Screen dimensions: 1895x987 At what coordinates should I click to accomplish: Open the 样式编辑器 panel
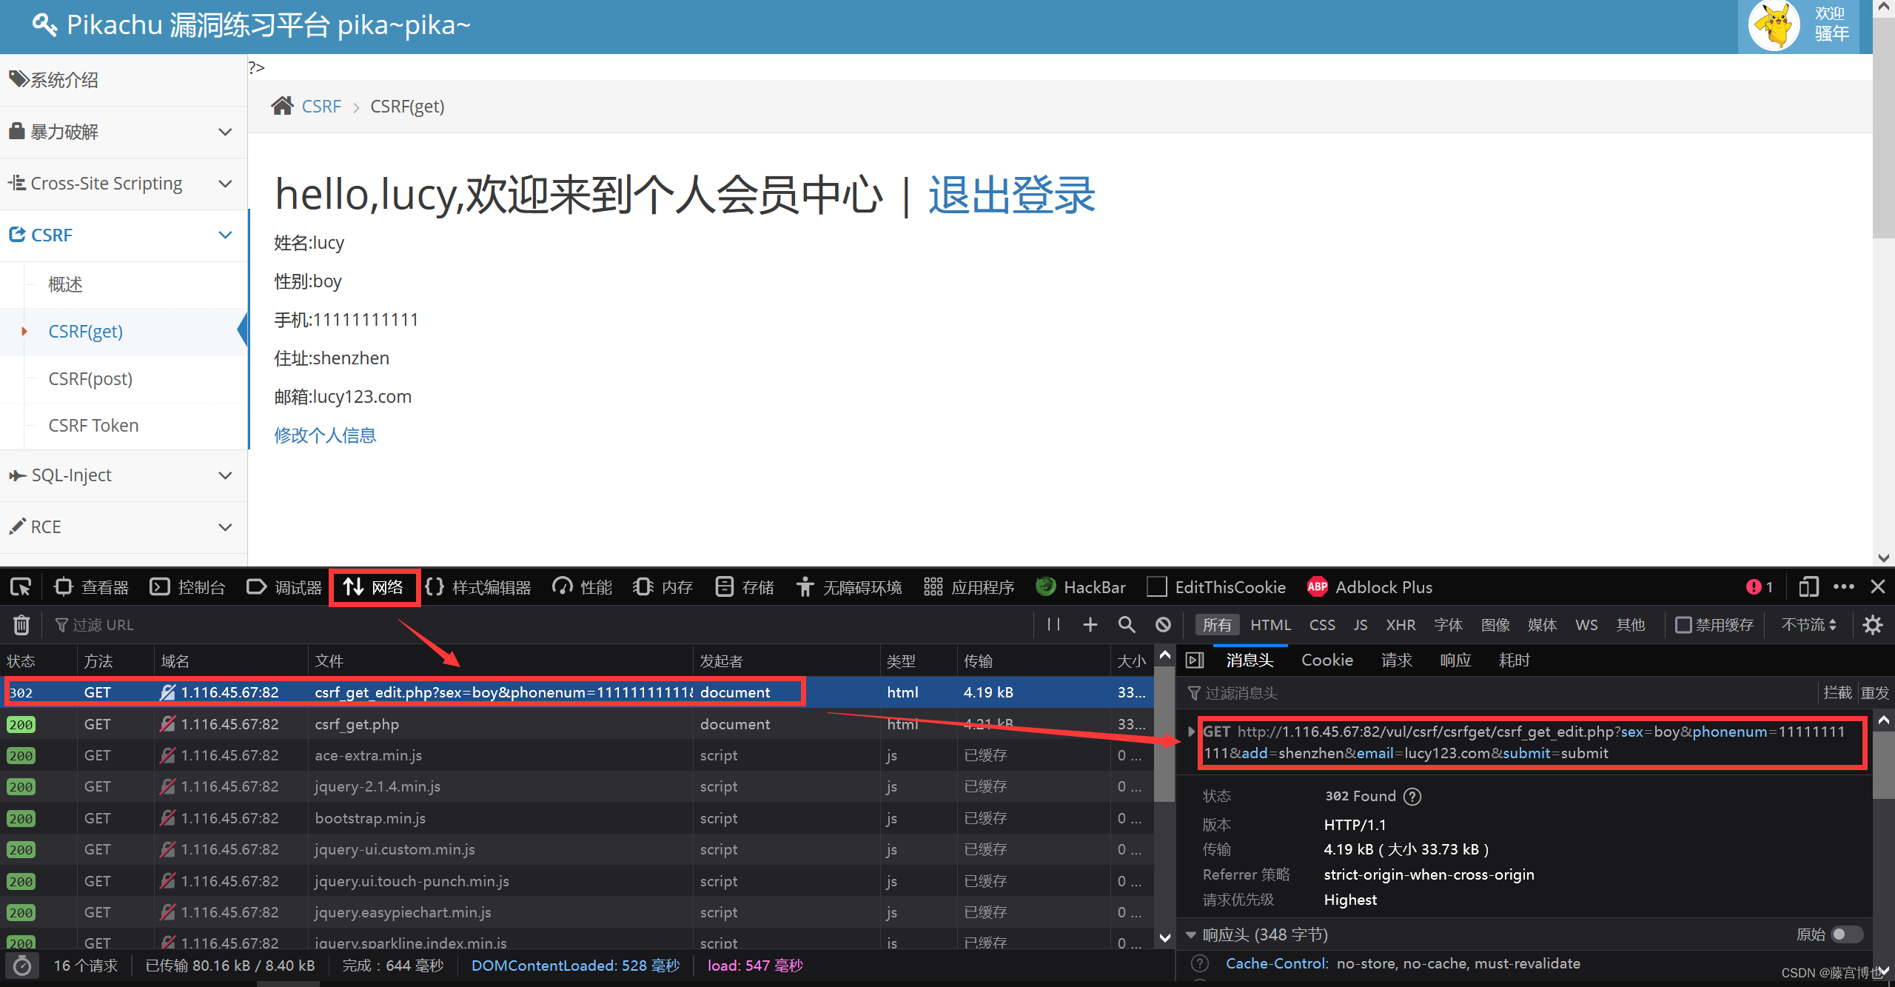[479, 586]
